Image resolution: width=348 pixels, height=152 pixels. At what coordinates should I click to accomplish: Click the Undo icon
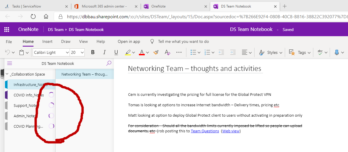tap(8, 52)
